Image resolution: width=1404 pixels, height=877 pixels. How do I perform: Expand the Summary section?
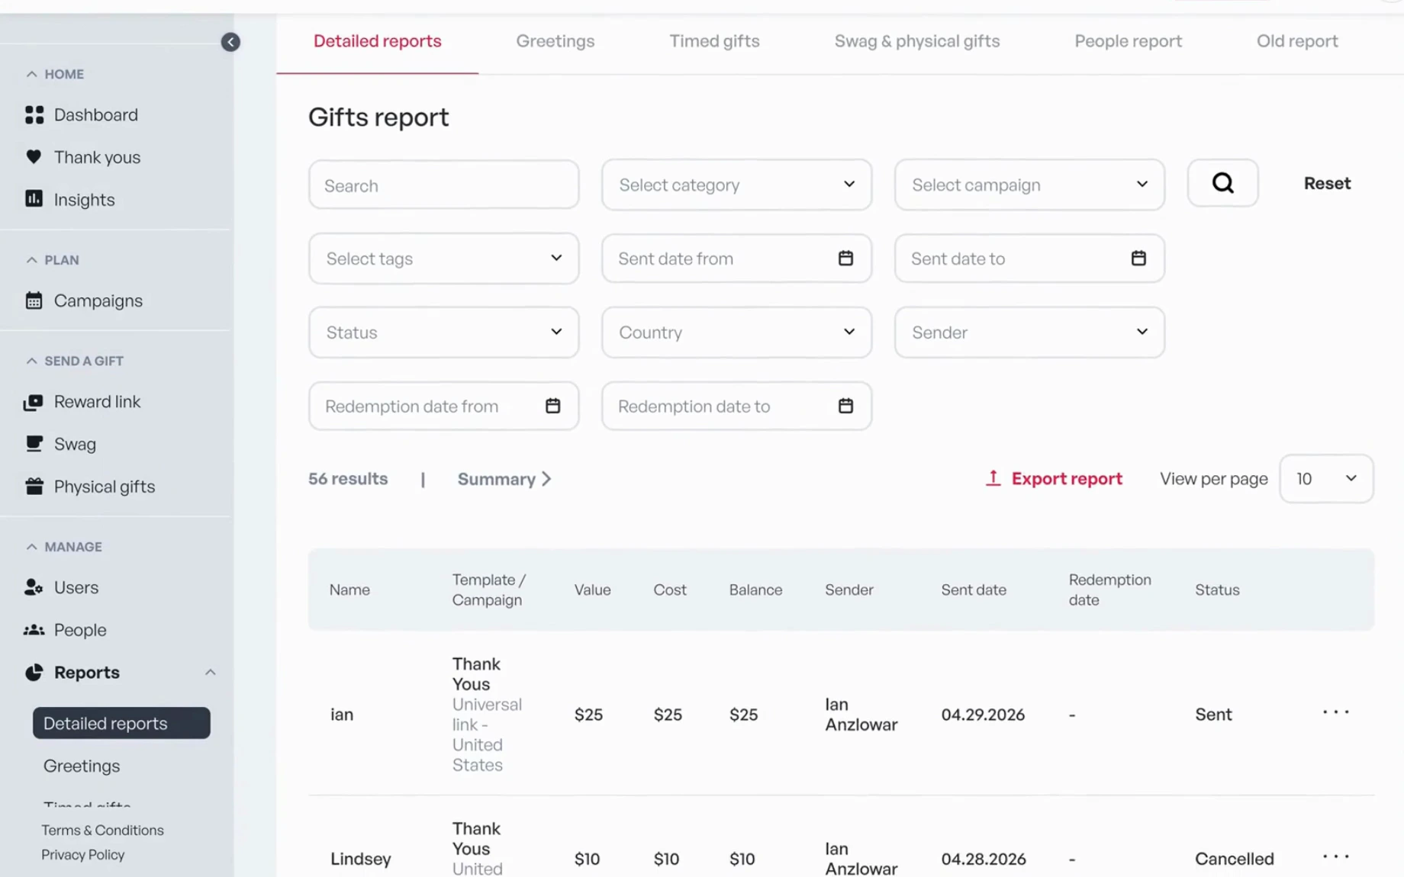(x=504, y=479)
